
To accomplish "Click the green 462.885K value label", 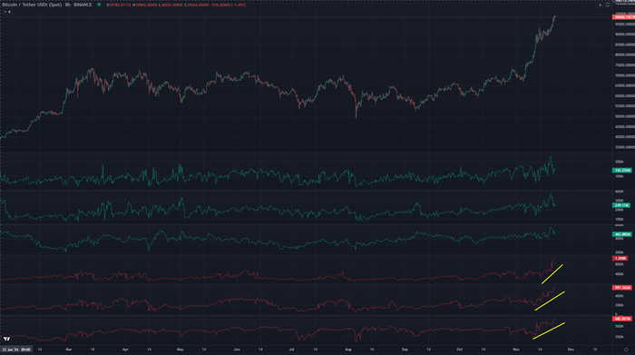I will coord(622,234).
